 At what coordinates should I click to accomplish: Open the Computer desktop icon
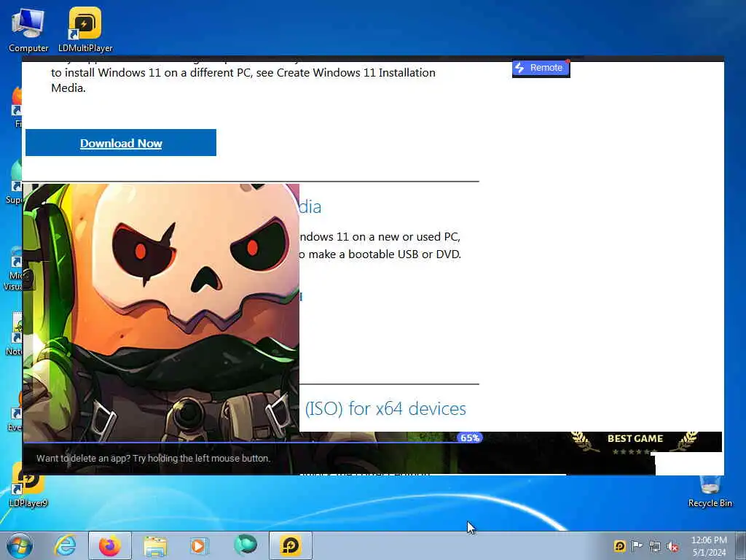[28, 31]
